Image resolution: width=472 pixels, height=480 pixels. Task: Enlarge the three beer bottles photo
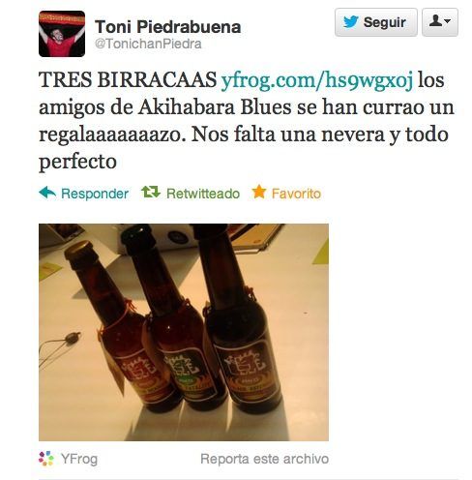tap(184, 332)
